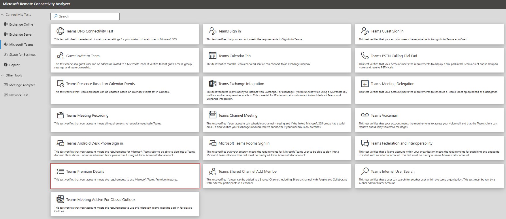Open Teams Federation and Interoperability title
506x219 pixels.
click(402, 143)
